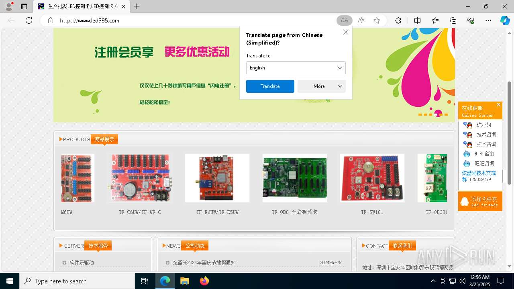Click the blue Translate button
Viewport: 514px width, 289px height.
270,86
